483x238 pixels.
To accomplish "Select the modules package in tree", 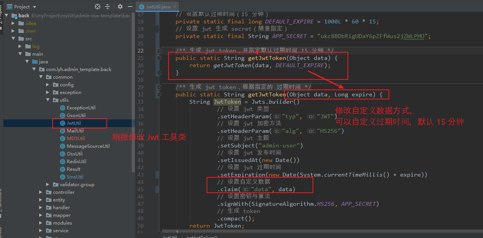I will pyautogui.click(x=63, y=223).
